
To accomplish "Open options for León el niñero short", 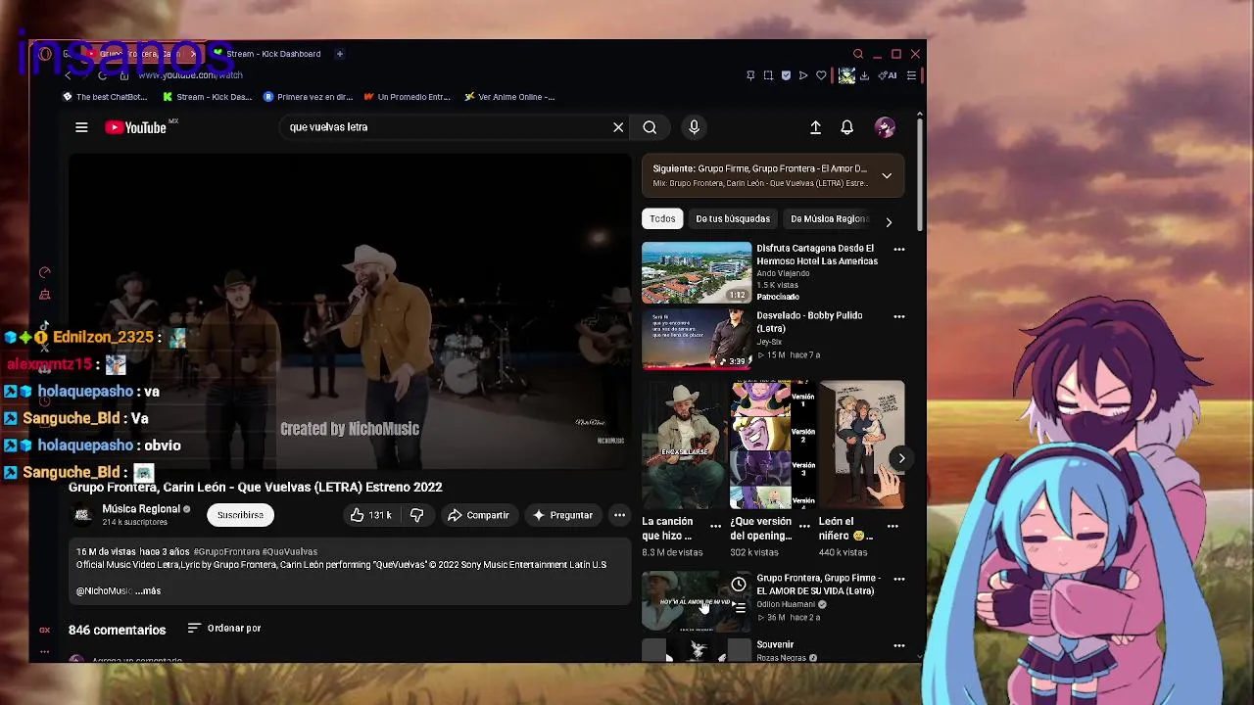I will [893, 526].
